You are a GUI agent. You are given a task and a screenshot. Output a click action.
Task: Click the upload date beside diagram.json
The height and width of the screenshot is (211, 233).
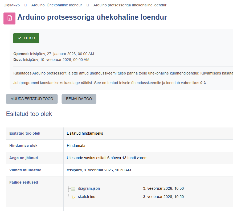pos(163,188)
